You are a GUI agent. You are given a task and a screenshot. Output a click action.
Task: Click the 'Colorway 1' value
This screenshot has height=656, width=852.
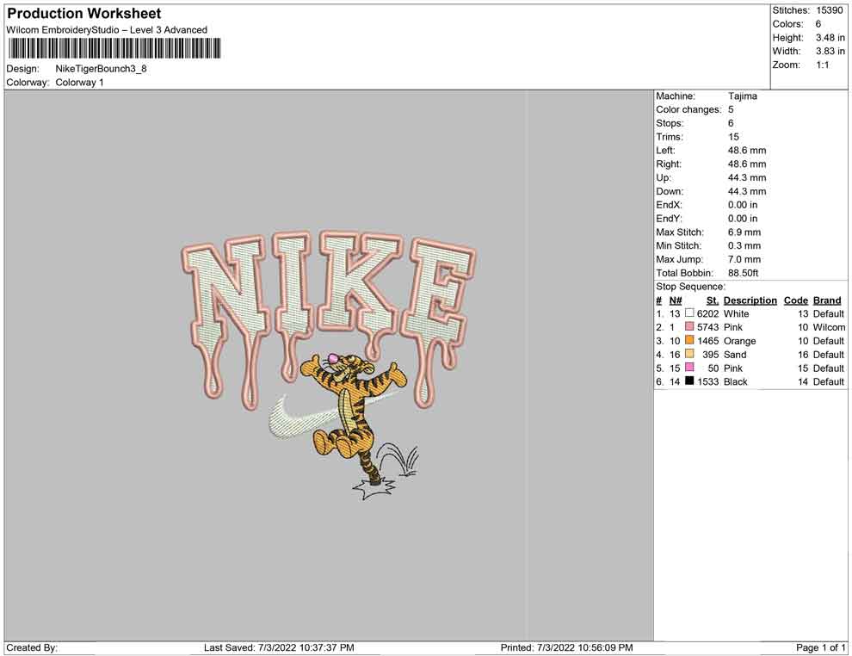click(79, 83)
